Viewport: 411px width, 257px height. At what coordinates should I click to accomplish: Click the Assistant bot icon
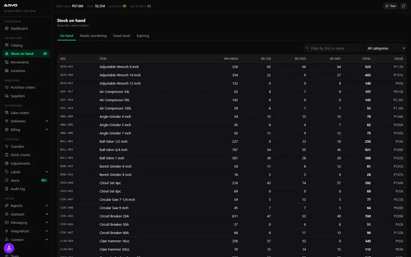pyautogui.click(x=7, y=214)
